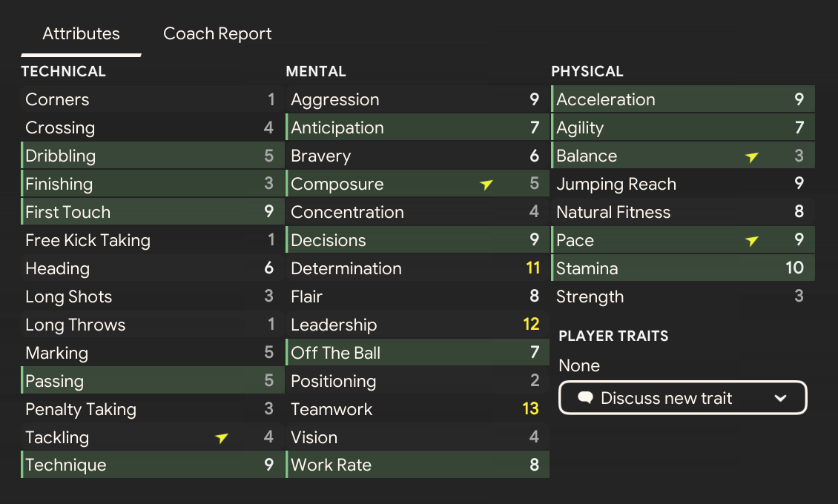Select the Attributes tab

tap(81, 34)
